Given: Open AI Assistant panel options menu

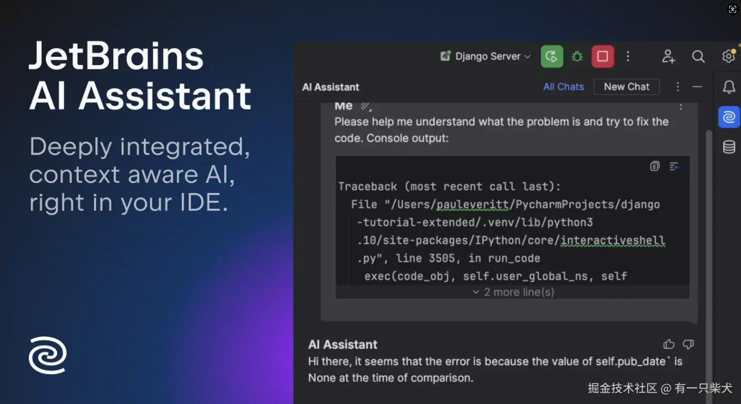Looking at the screenshot, I should pos(678,87).
